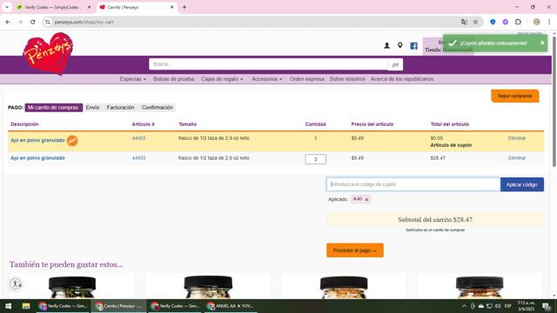The image size is (557, 313).
Task: Click the Penzeys heart logo
Action: point(48,54)
